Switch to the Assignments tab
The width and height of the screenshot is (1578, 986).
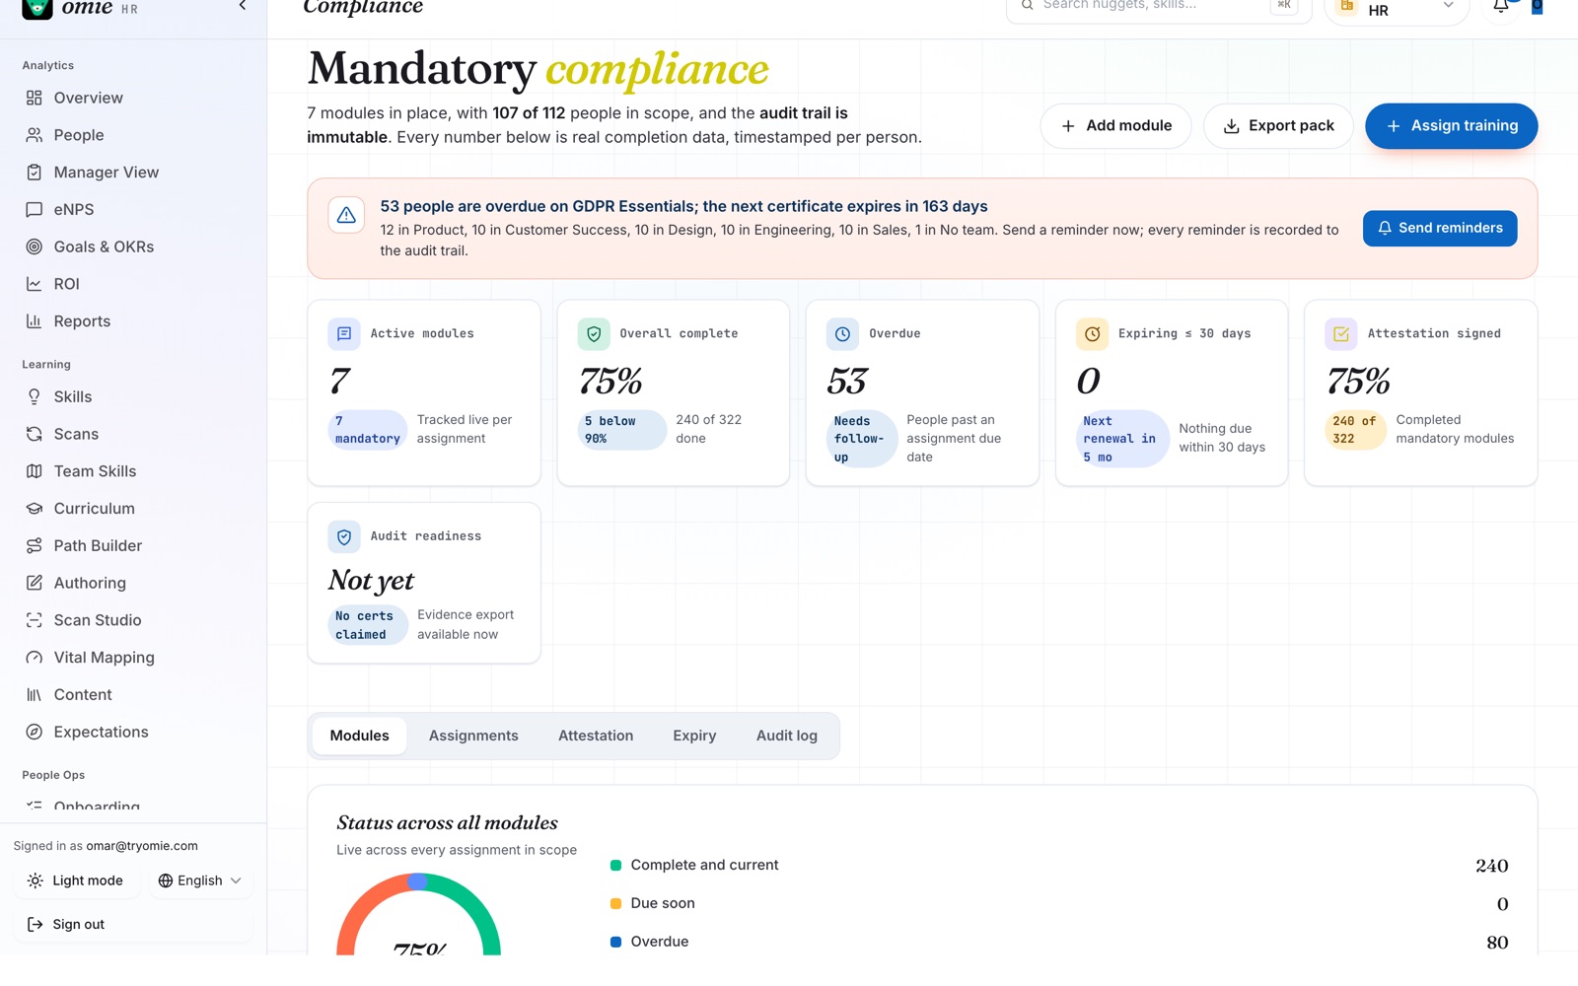coord(473,736)
